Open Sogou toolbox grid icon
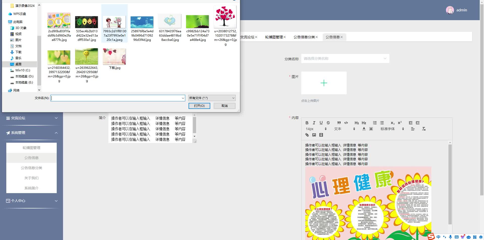The width and height of the screenshot is (484, 240). [x=475, y=237]
